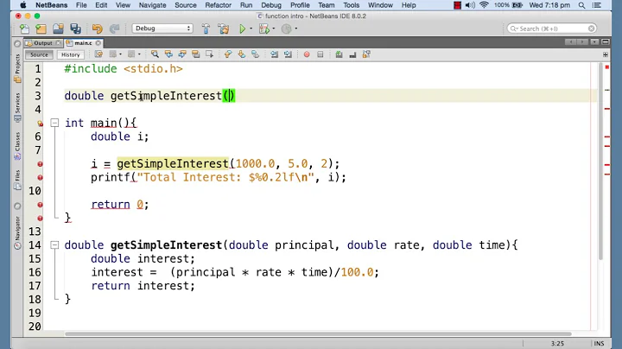Screen dimensions: 622x349
Task: Close the main.c tab
Action: pyautogui.click(x=98, y=43)
